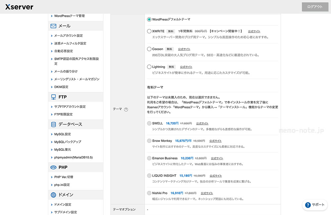Image resolution: width=331 pixels, height=215 pixels.
Task: Click the テーマ help question mark icon
Action: 126,109
